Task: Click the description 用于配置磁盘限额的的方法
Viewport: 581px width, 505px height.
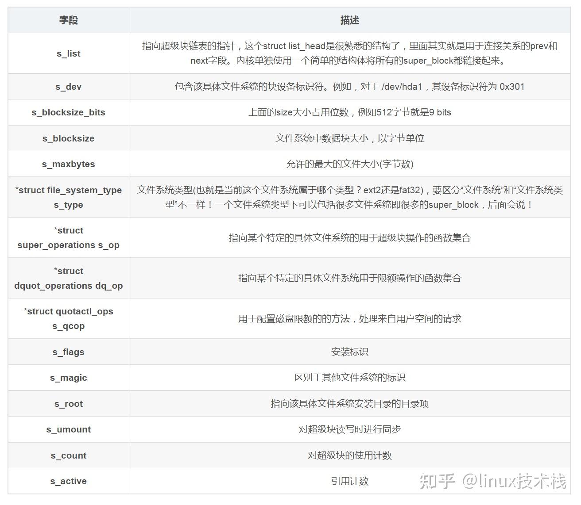Action: tap(350, 318)
